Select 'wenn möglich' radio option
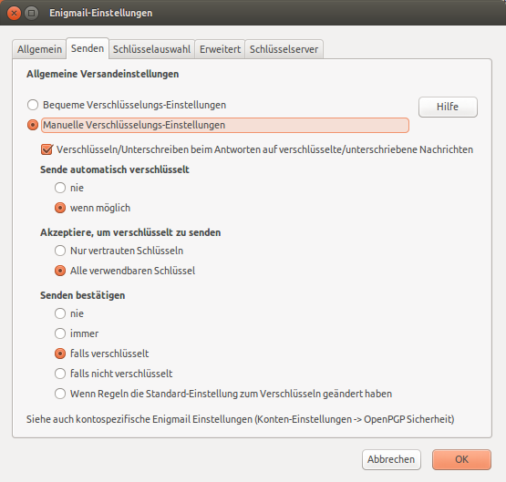 [60, 208]
